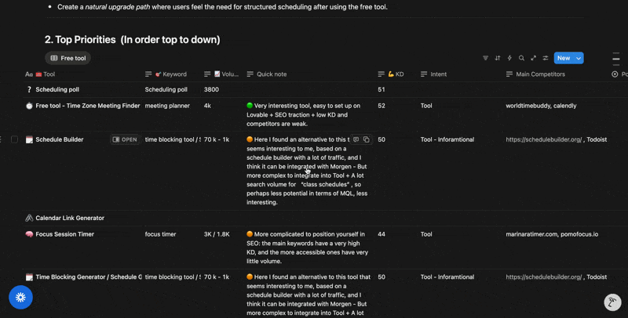
Task: Open the KD column header menu
Action: click(x=396, y=74)
